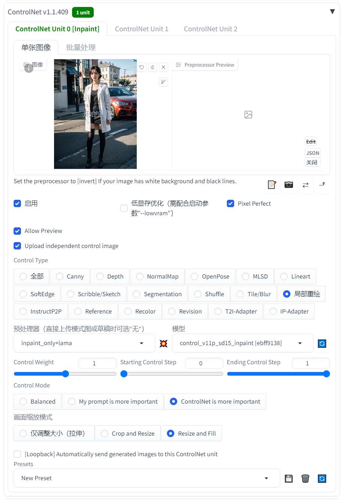The width and height of the screenshot is (343, 500).
Task: Mirror webcam with swap arrows icon
Action: (306, 185)
